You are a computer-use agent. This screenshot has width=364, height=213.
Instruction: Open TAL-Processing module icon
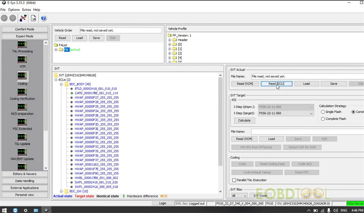tap(22, 44)
